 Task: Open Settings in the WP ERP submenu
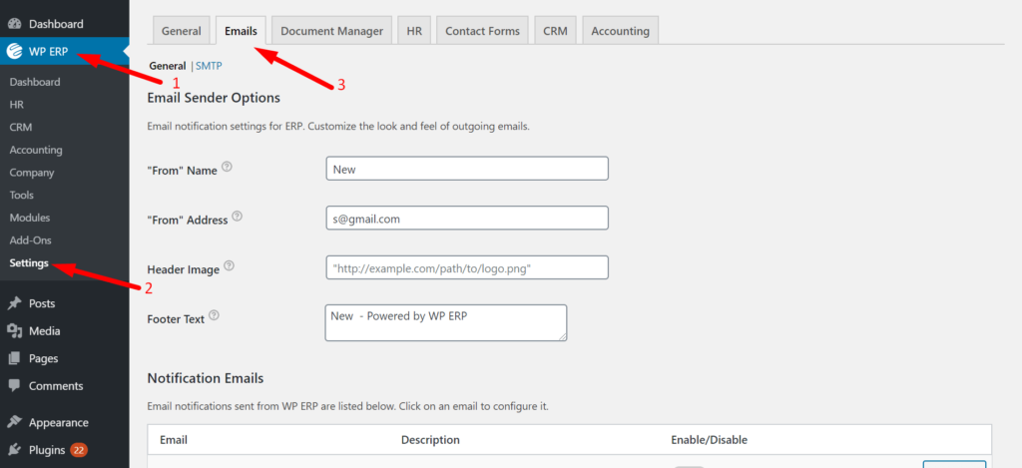28,263
